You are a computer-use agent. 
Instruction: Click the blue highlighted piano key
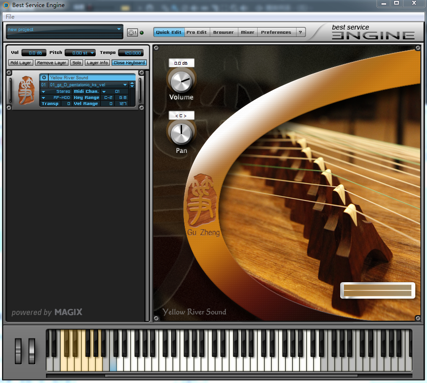[113, 364]
